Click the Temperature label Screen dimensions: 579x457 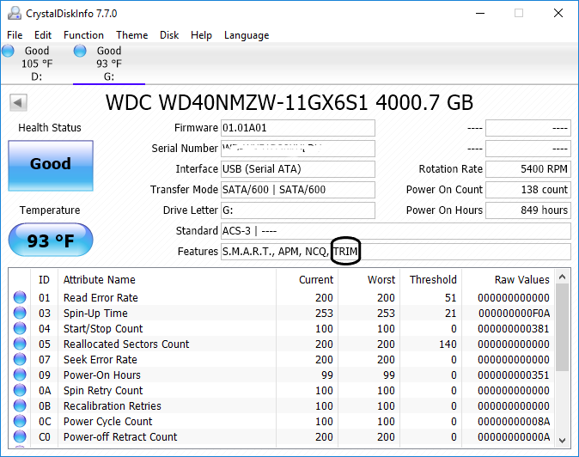[x=50, y=210]
